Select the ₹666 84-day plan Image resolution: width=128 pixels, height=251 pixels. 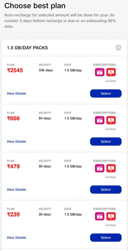[106, 141]
